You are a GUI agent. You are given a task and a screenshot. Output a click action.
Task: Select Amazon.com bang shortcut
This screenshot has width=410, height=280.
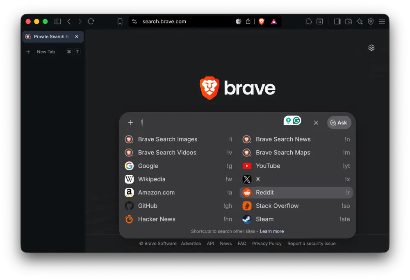(x=179, y=192)
